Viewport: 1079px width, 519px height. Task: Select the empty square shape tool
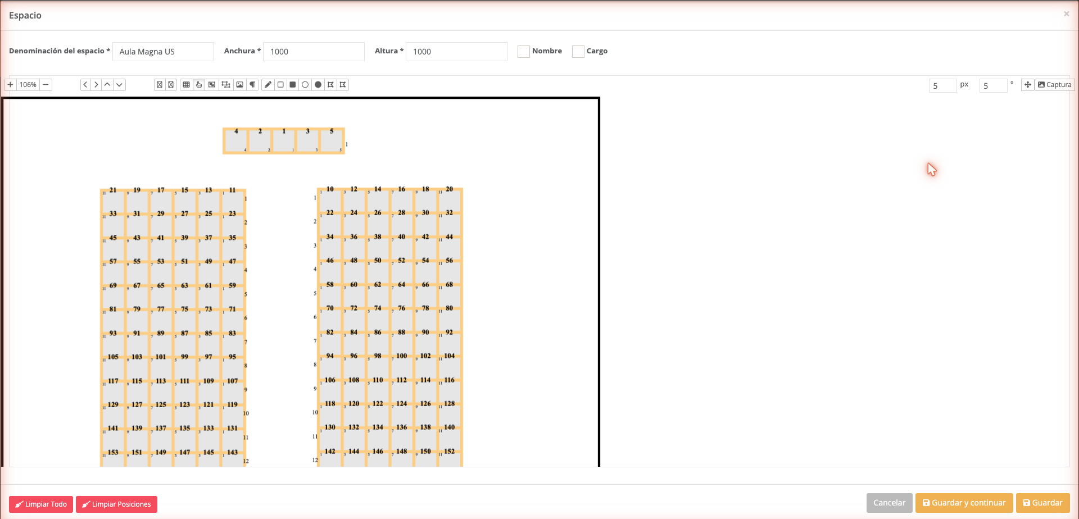coord(280,85)
